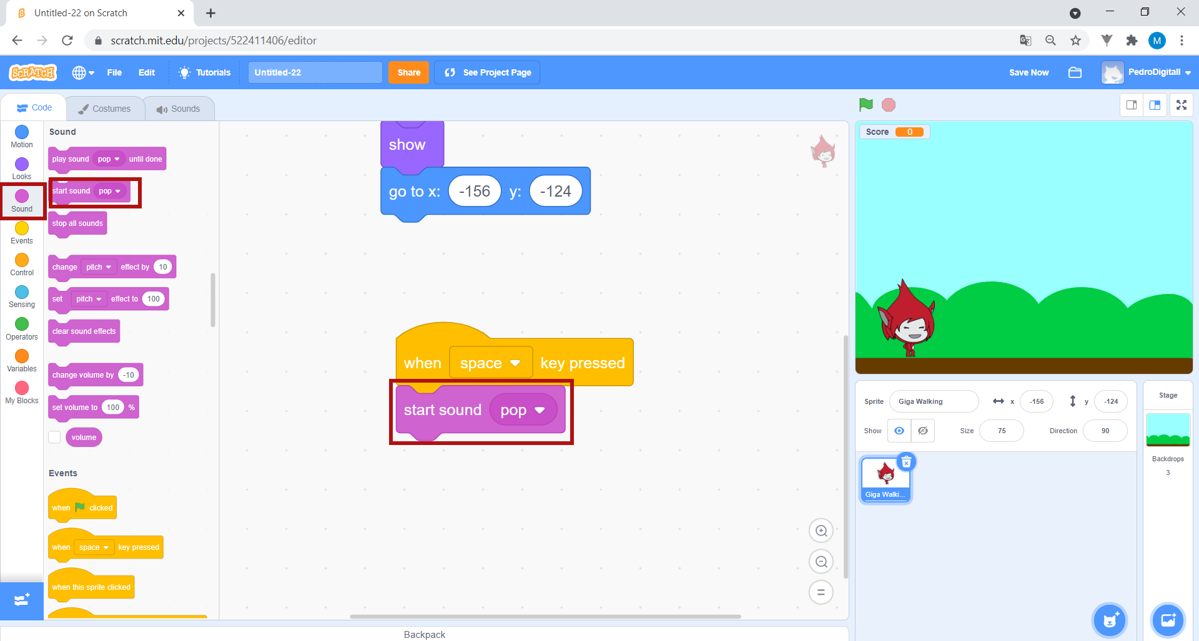Open pop dropdown in workspace start sound block
This screenshot has width=1199, height=641.
coord(523,410)
